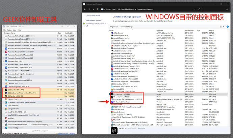Screen dimensions: 233x138
Task: Click Upgrade to PRO version link in Geek Uninstaller
Action: [66, 133]
